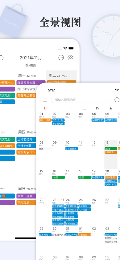120x260 pixels.
Task: Tap the calendar view switch icon beside search
Action: click(x=45, y=100)
